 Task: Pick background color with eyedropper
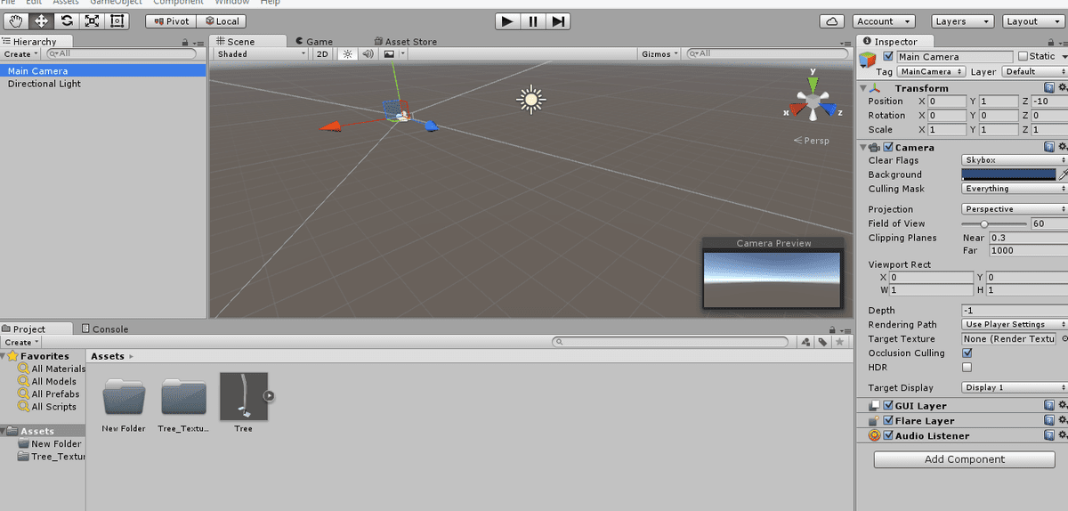click(x=1063, y=174)
